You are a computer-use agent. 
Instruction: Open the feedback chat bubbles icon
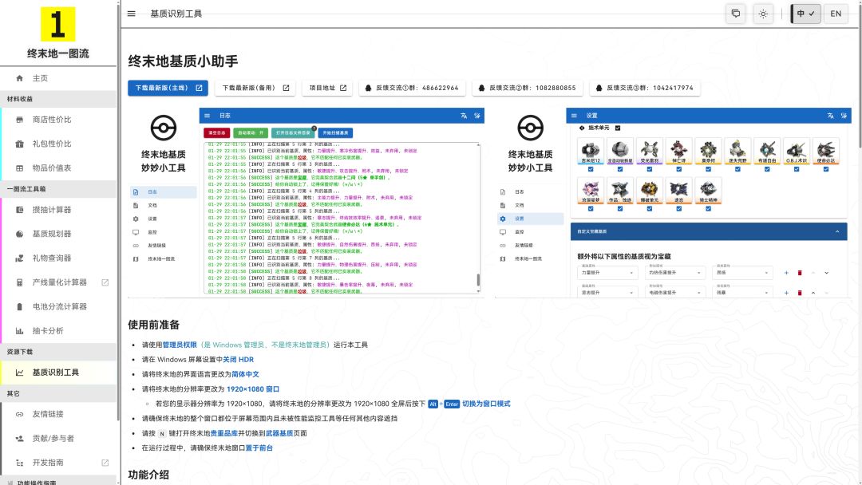point(736,14)
